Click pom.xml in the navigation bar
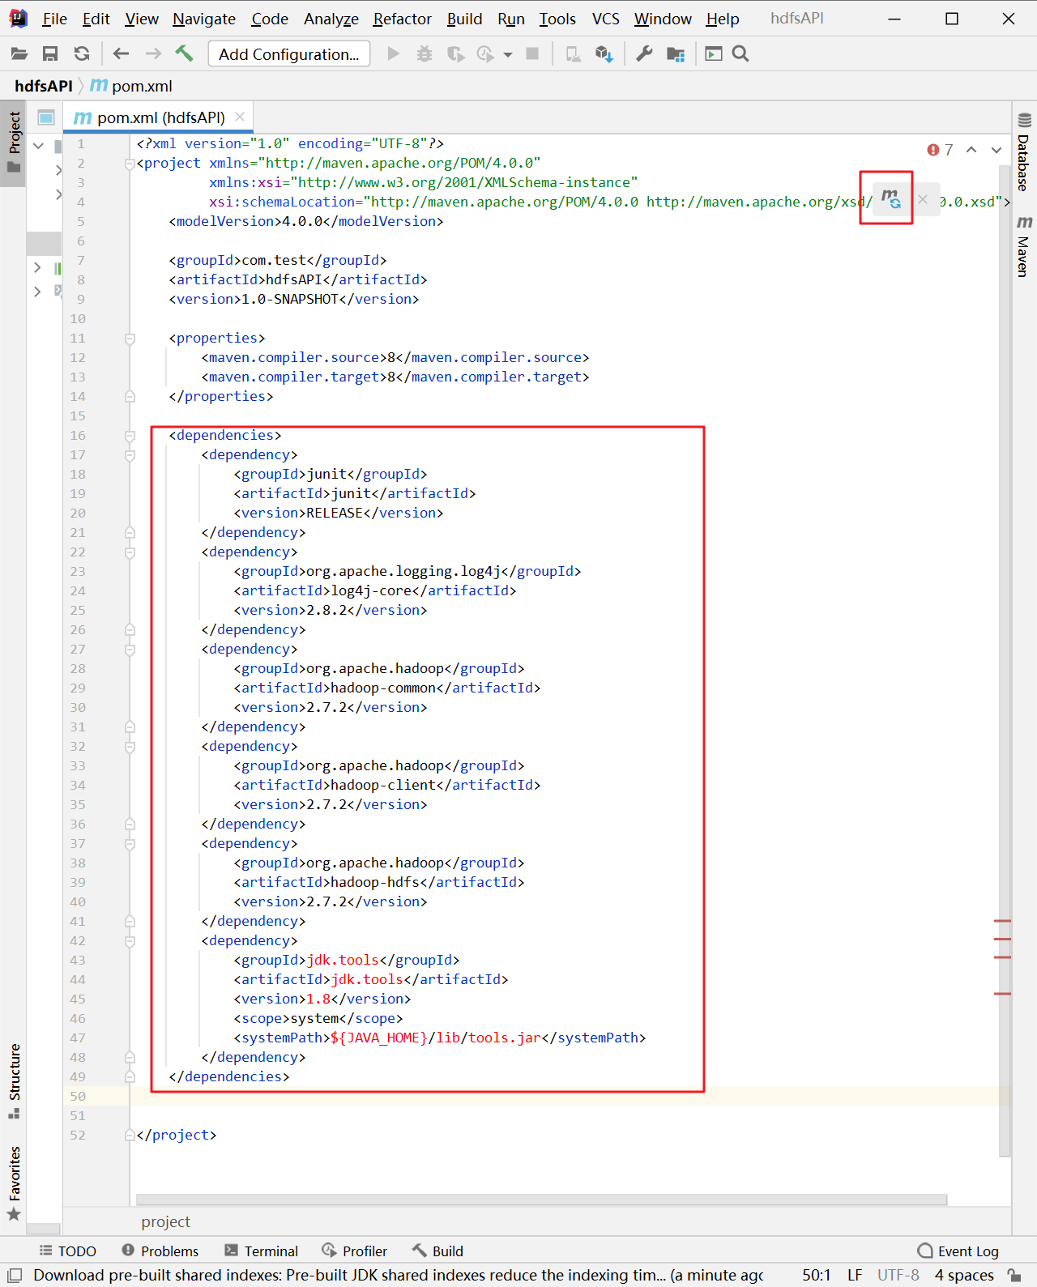Screen dimensions: 1037x1287 [132, 86]
